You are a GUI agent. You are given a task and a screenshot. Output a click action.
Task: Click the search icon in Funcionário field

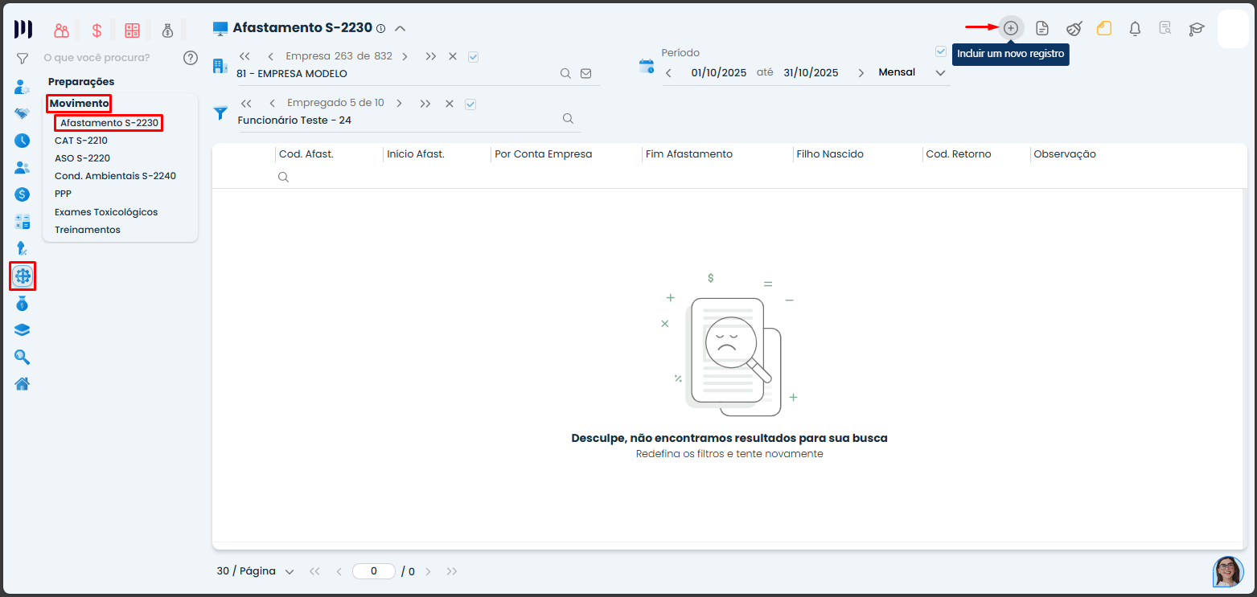point(568,119)
